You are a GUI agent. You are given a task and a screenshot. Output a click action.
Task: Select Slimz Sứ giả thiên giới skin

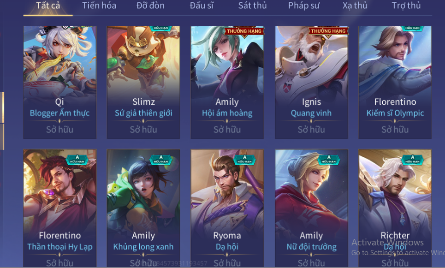tap(143, 82)
